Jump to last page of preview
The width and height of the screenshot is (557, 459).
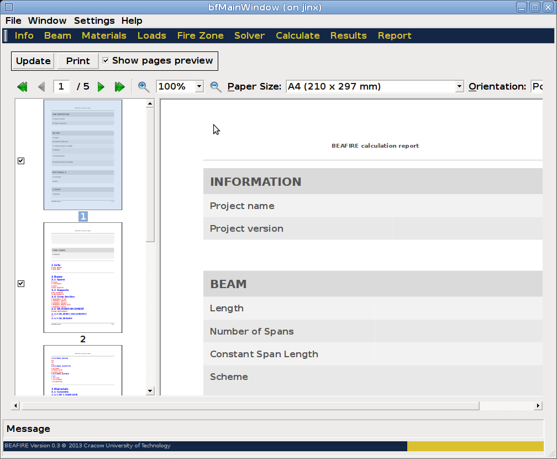tap(119, 87)
